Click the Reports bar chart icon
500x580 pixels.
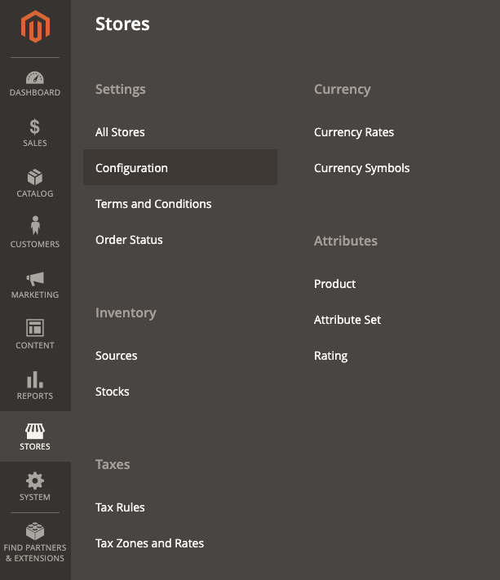tap(35, 379)
